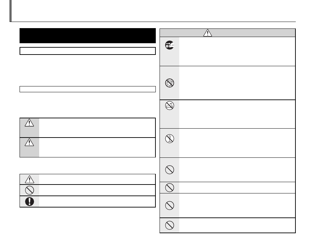Click the second plain prohibition circle in the right table

169,188
